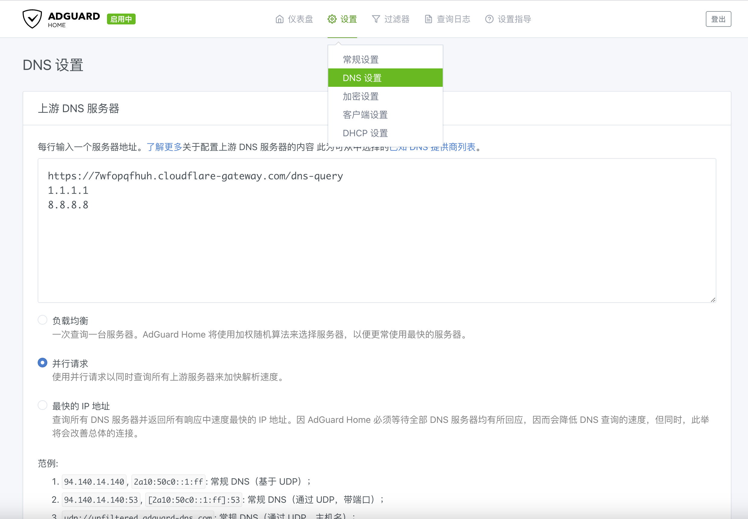Click the dashboard house icon

[279, 19]
